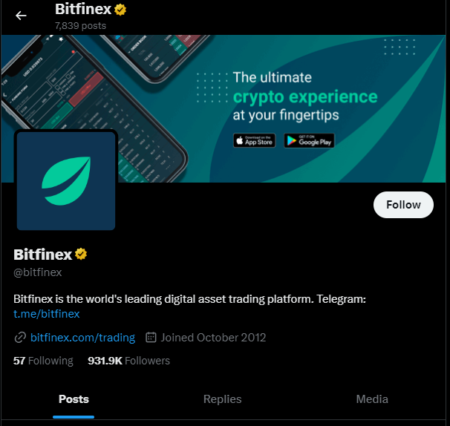Open the Bitfinex leaf logo avatar

click(66, 181)
